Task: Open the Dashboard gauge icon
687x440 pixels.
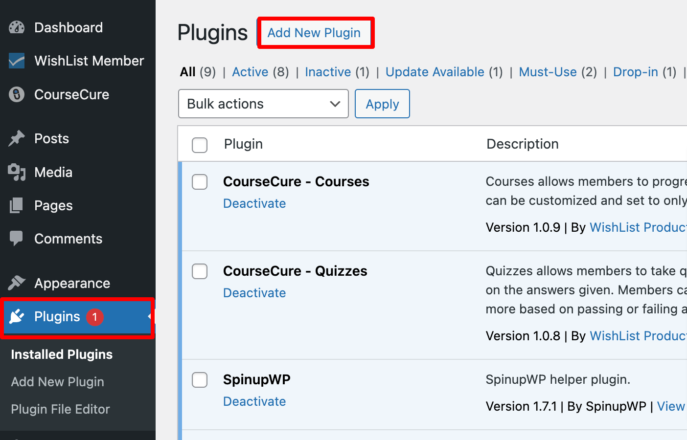Action: click(x=17, y=27)
